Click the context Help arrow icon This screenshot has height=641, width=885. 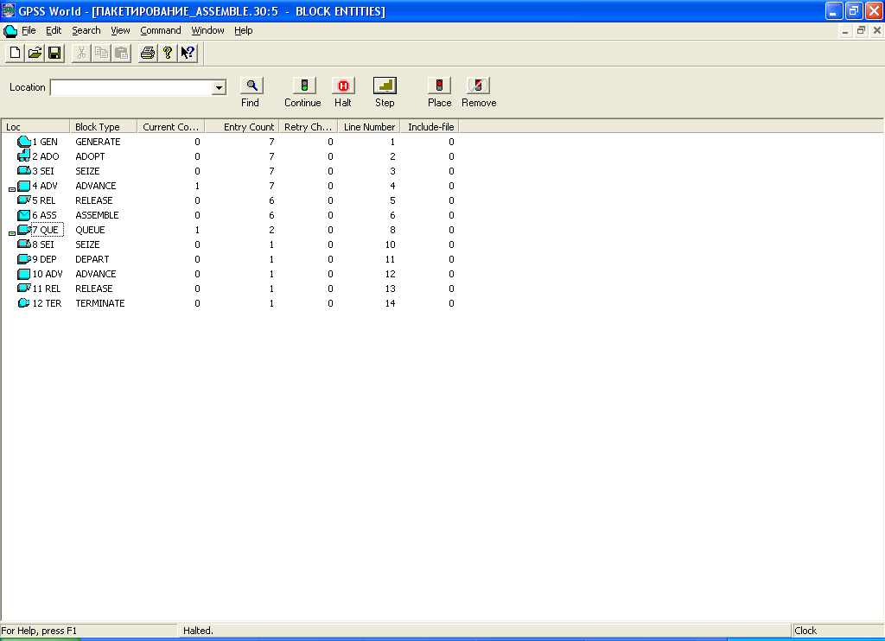point(188,53)
